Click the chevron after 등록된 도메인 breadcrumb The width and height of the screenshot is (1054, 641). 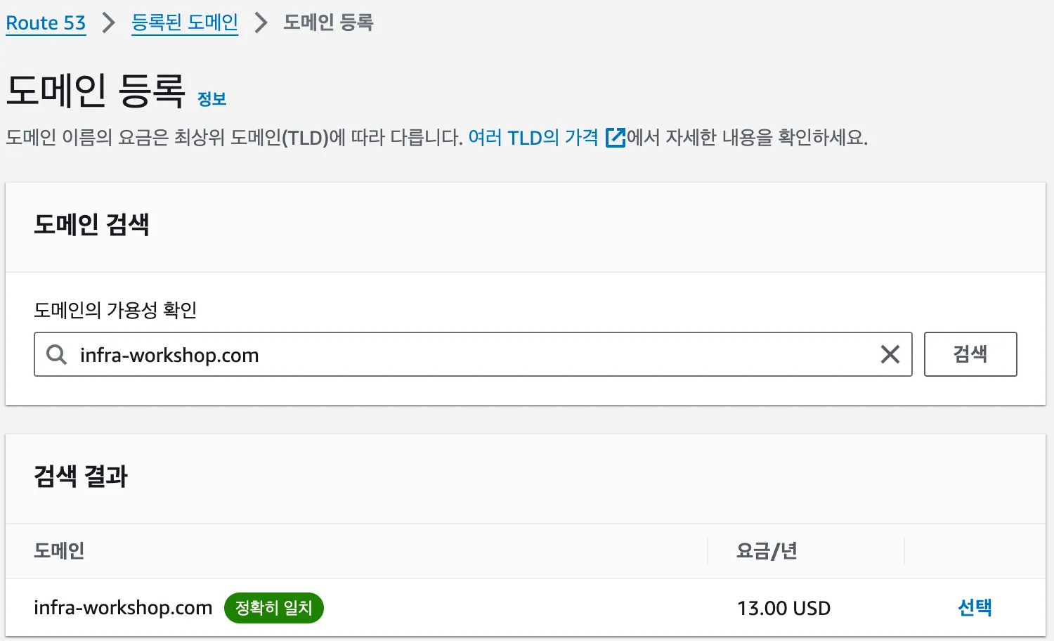point(261,23)
